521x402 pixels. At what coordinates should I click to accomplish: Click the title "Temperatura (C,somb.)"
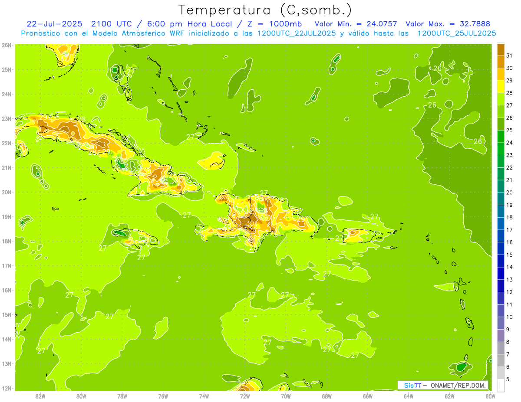pos(265,10)
